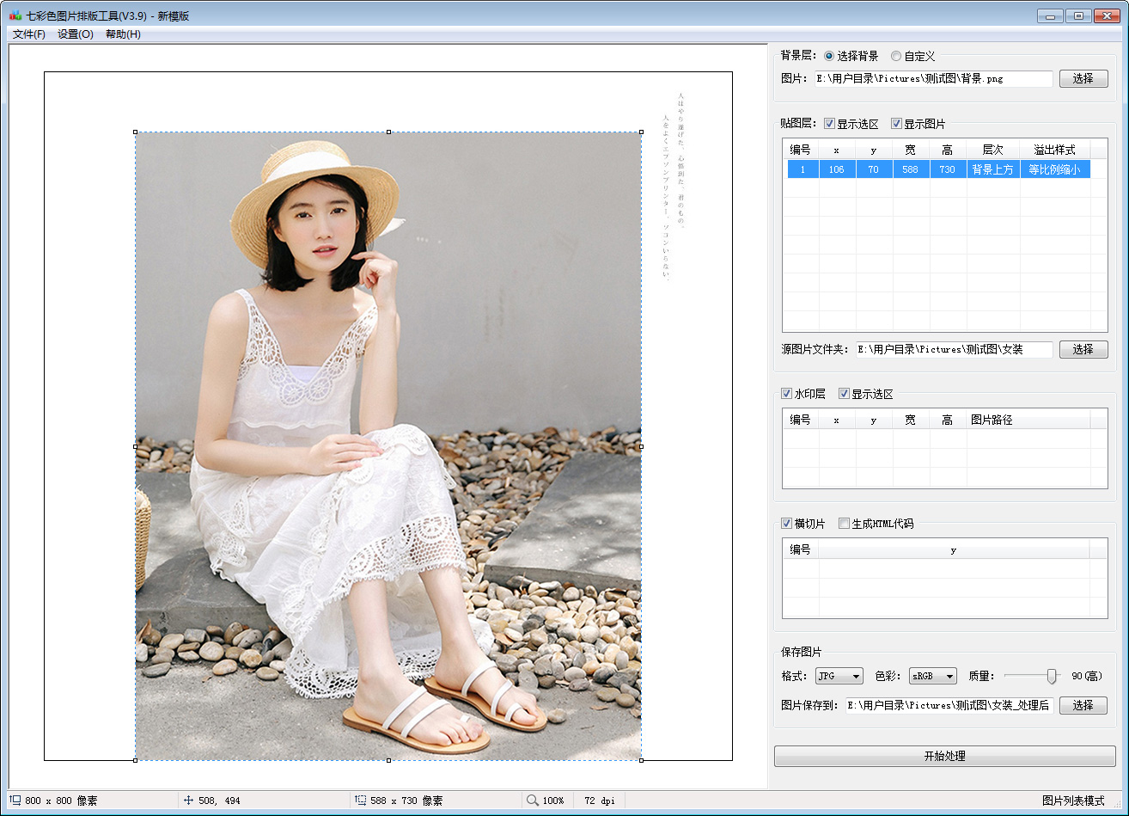Open the 色彩 sRGB dropdown
This screenshot has height=816, width=1129.
tap(933, 677)
